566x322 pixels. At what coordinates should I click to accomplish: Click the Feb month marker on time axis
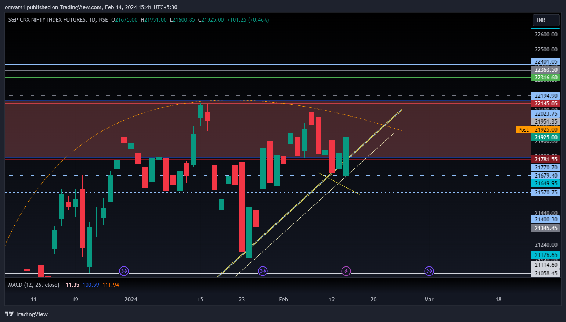coord(283,300)
